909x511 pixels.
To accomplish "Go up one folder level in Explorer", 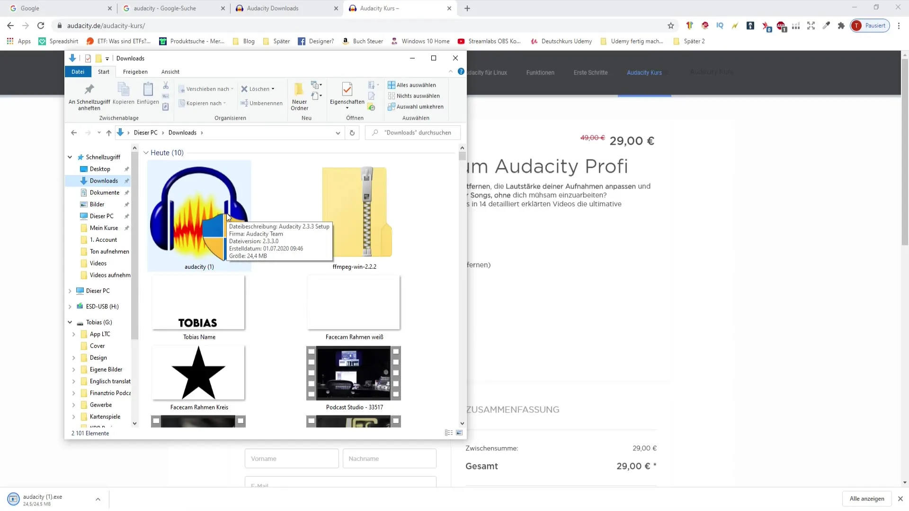I will [x=109, y=133].
